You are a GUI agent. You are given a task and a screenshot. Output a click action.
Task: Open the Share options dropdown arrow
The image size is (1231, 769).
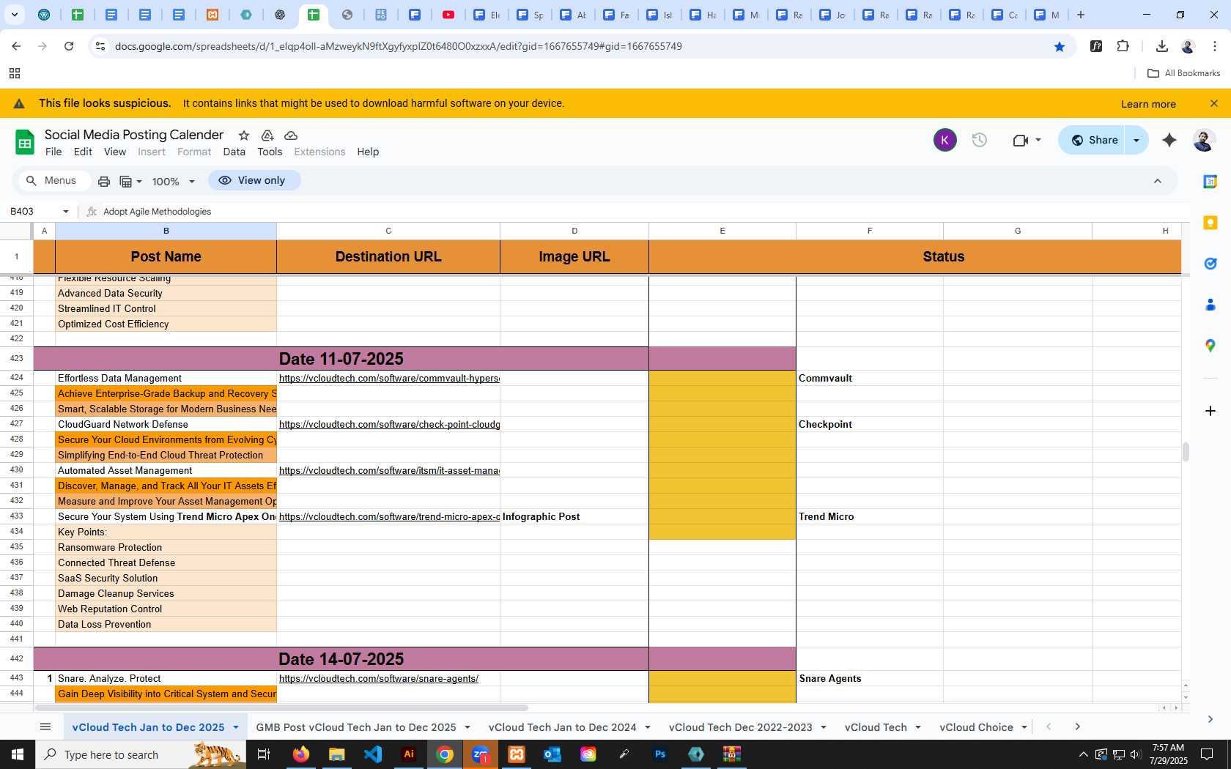coord(1136,140)
